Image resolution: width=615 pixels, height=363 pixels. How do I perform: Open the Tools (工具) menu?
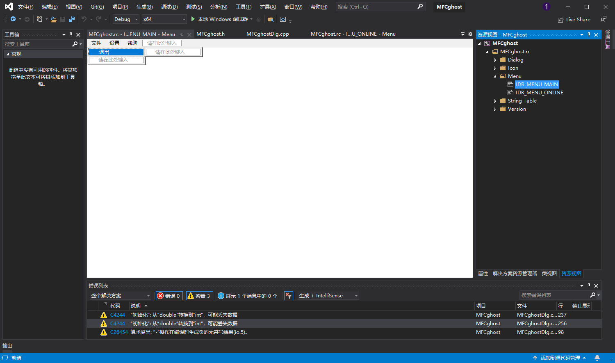pos(244,7)
